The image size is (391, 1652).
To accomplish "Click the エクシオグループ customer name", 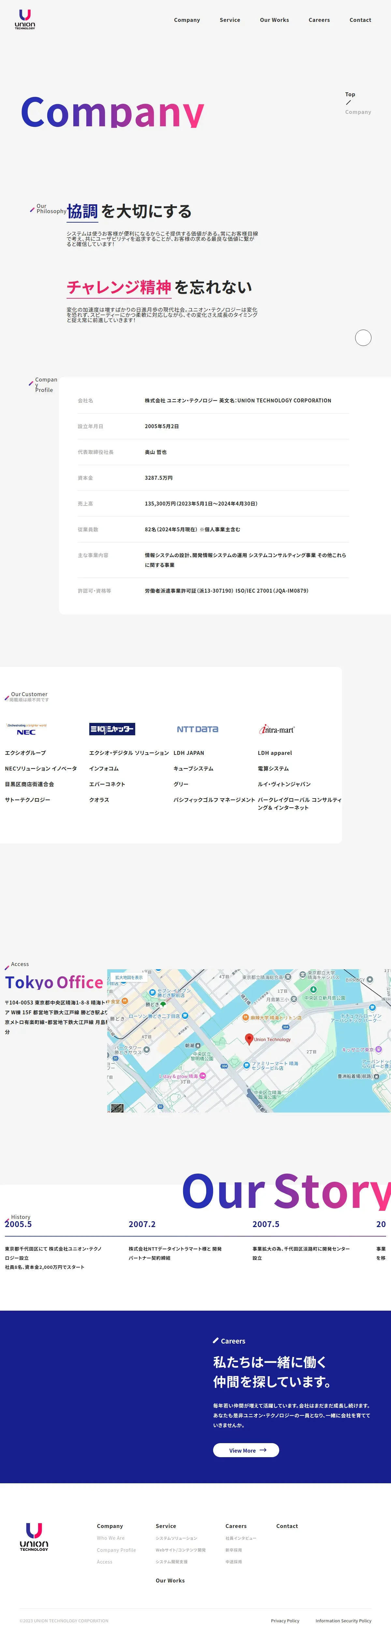I will (26, 753).
